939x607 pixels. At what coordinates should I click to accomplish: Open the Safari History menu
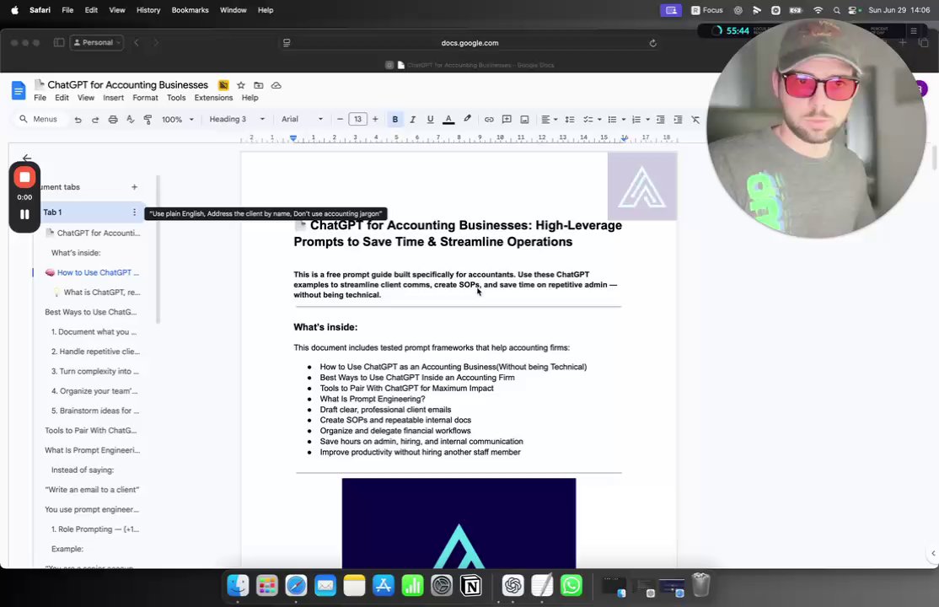(148, 10)
